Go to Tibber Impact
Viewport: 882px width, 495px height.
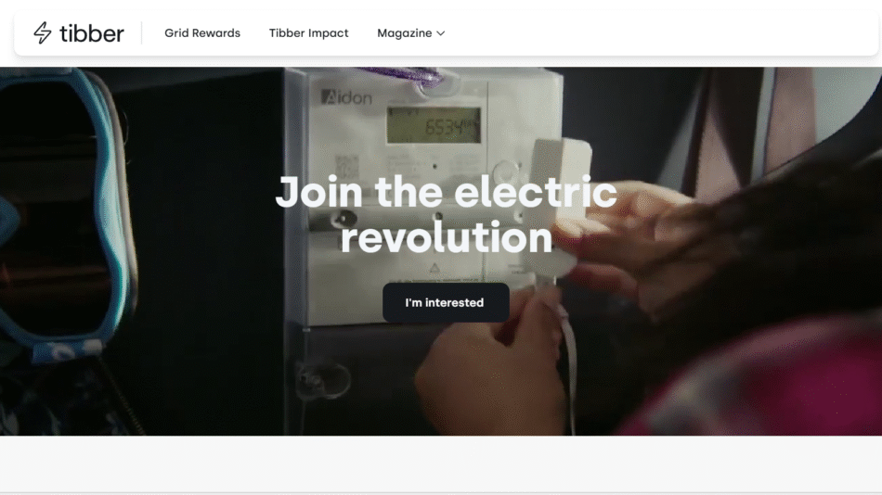coord(309,33)
